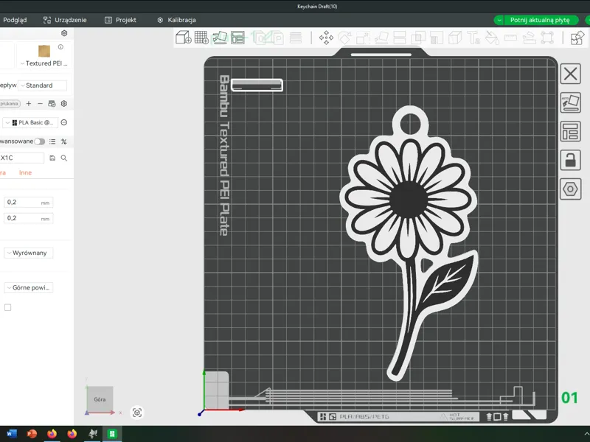The image size is (590, 442).
Task: Click the Potnij aktualną płytę button
Action: coord(541,20)
